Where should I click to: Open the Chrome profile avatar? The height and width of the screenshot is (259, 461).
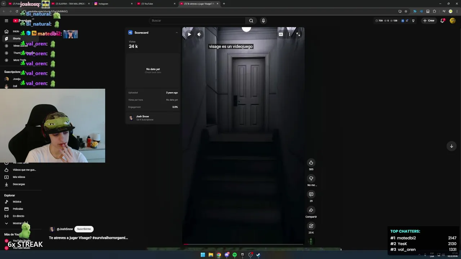[x=450, y=11]
